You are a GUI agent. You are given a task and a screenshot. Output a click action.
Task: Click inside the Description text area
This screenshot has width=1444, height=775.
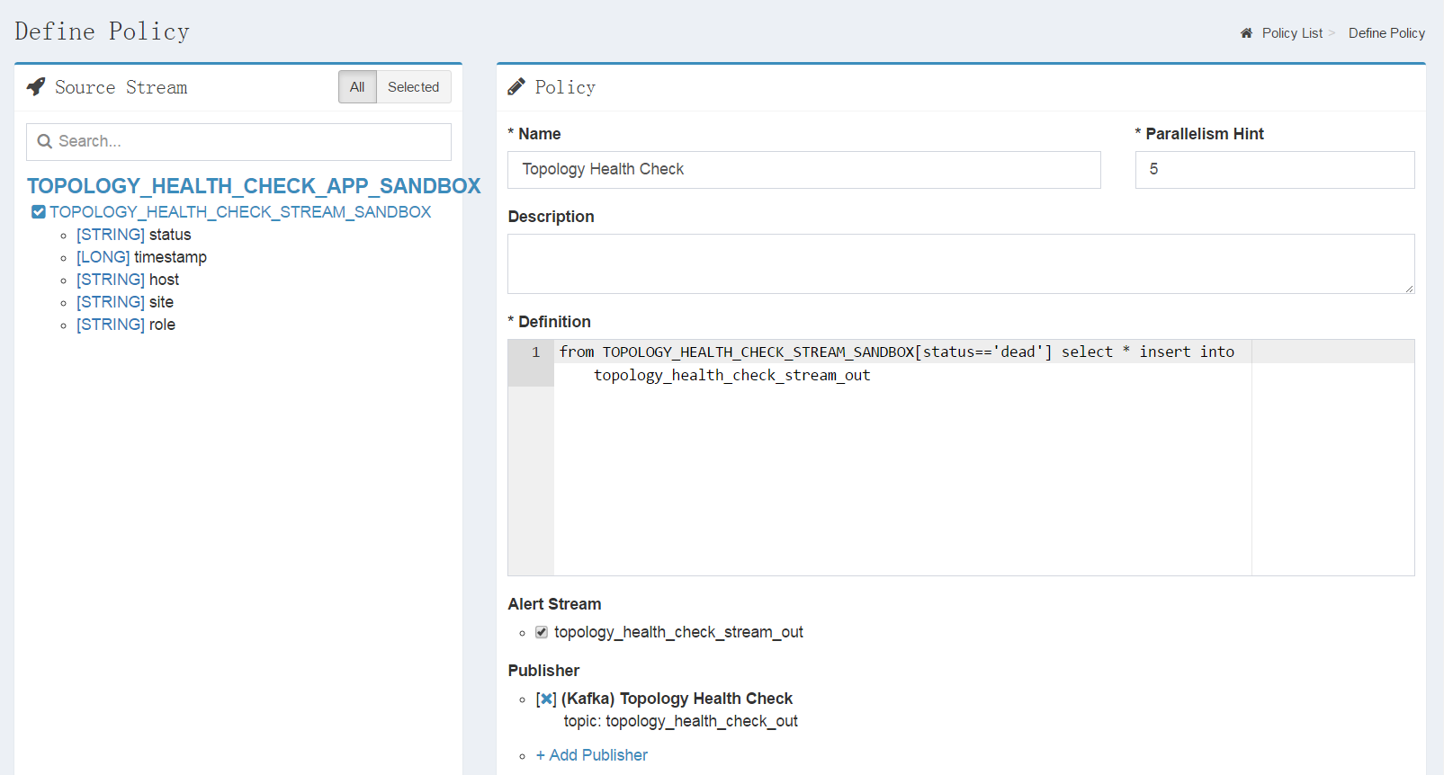click(x=960, y=263)
